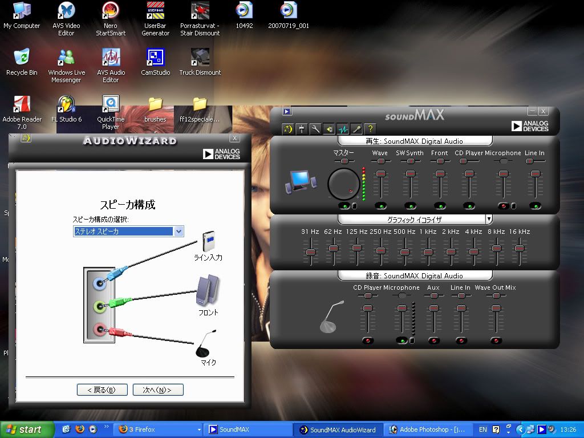Expand the Quick Launch overflow chevron
This screenshot has width=584, height=438.
click(107, 426)
